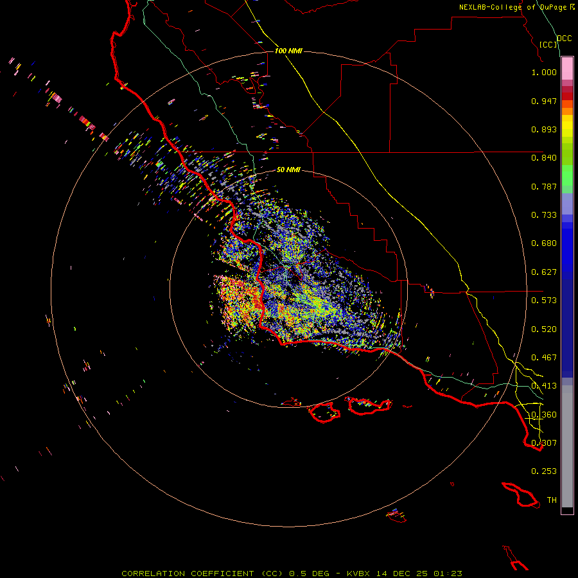Click the 0.733 value on the scale
This screenshot has height=578, width=578.
pos(544,215)
